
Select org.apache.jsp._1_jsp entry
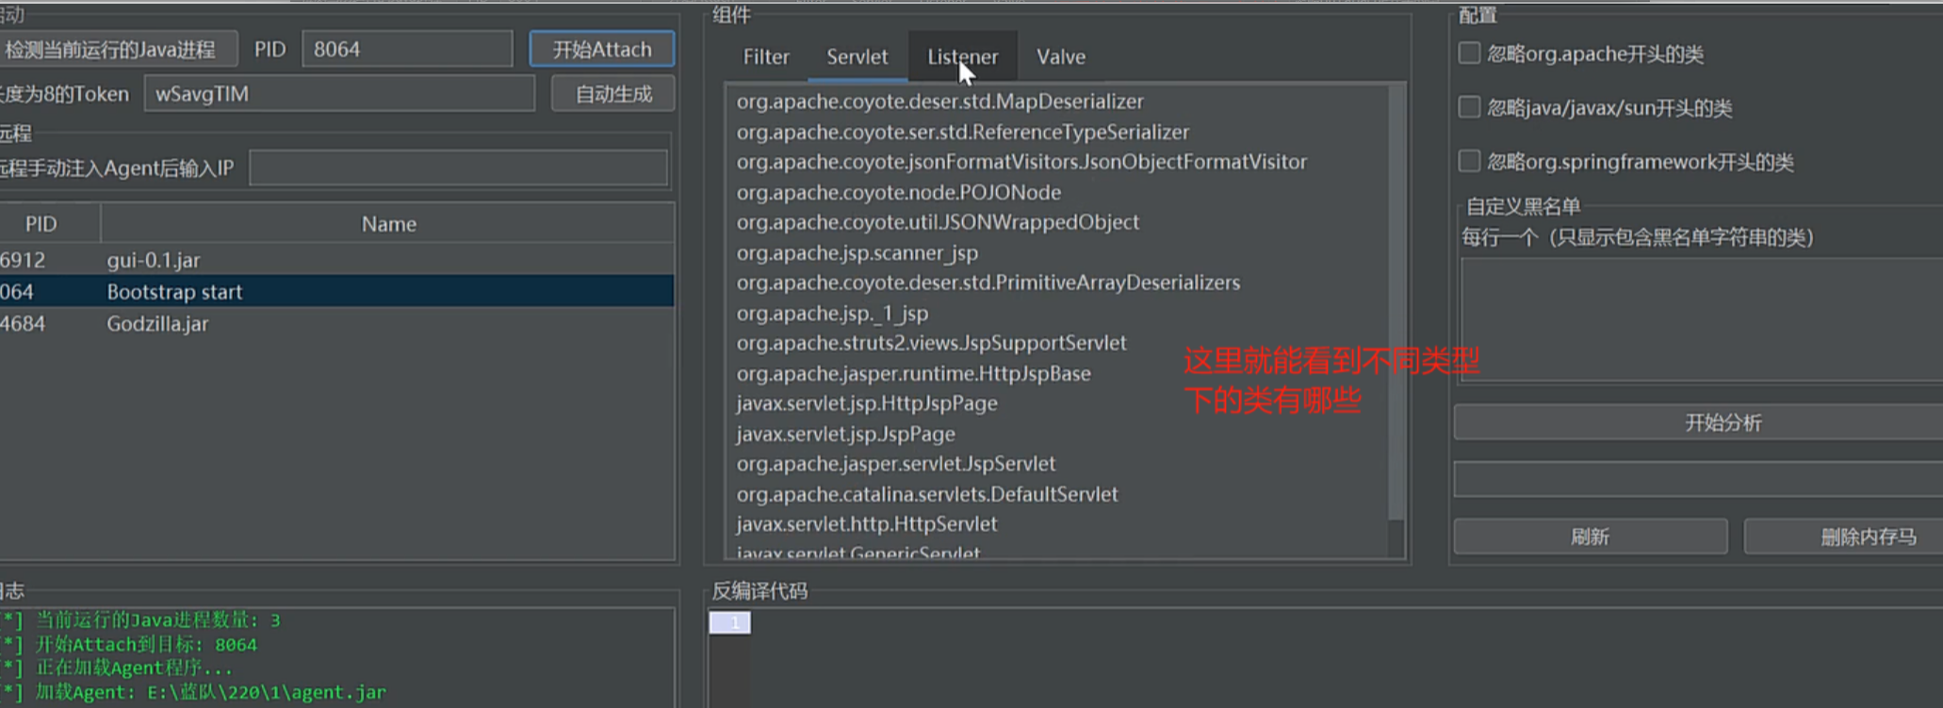(832, 313)
